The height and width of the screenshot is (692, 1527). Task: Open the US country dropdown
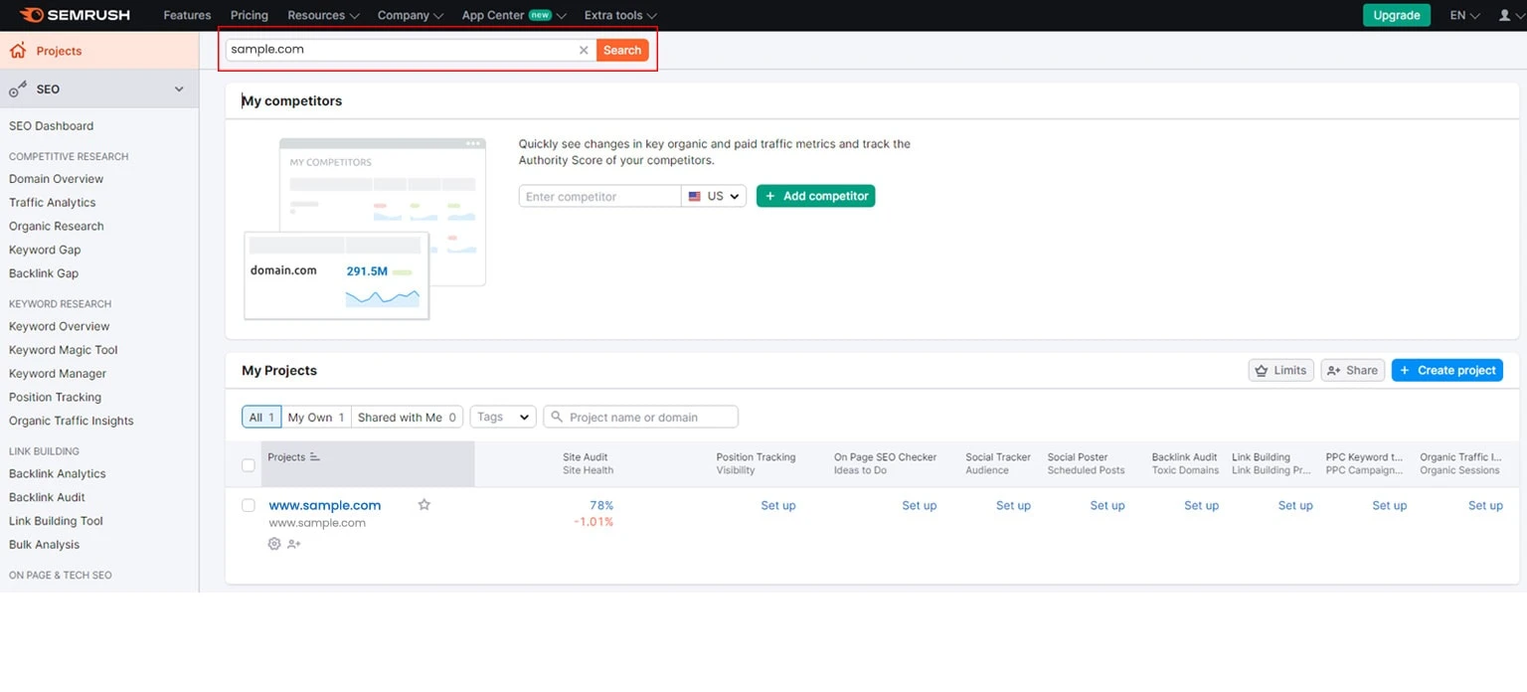point(714,196)
